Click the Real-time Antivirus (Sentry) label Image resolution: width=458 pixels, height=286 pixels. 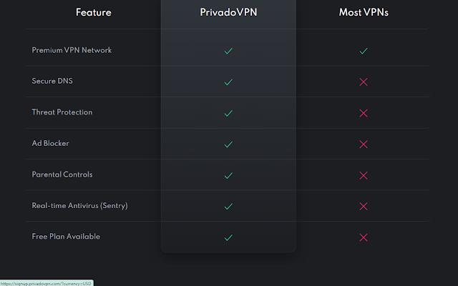[x=79, y=206]
